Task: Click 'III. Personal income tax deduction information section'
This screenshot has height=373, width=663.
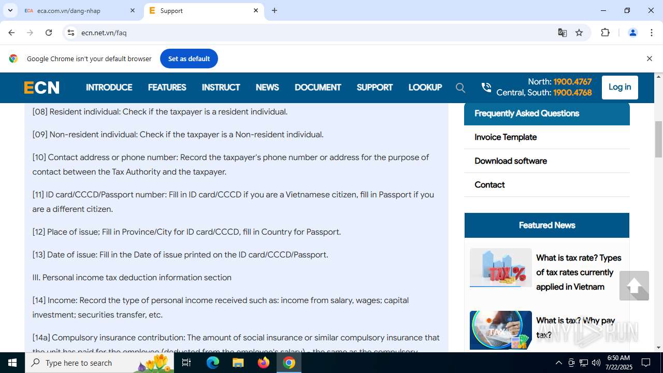Action: pos(132,278)
